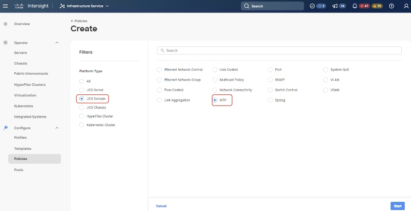
Task: Select Multicast Policy radio
Action: pos(214,80)
